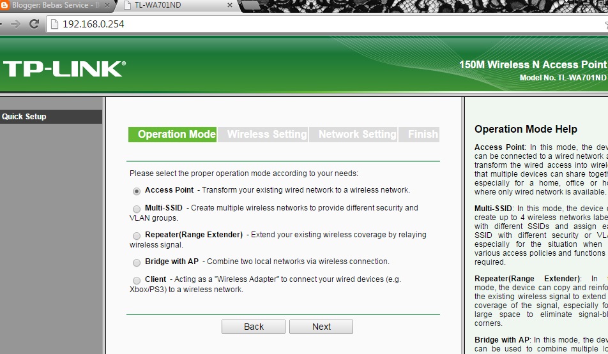Click the 150M Wireless N Access Point title

coord(533,64)
